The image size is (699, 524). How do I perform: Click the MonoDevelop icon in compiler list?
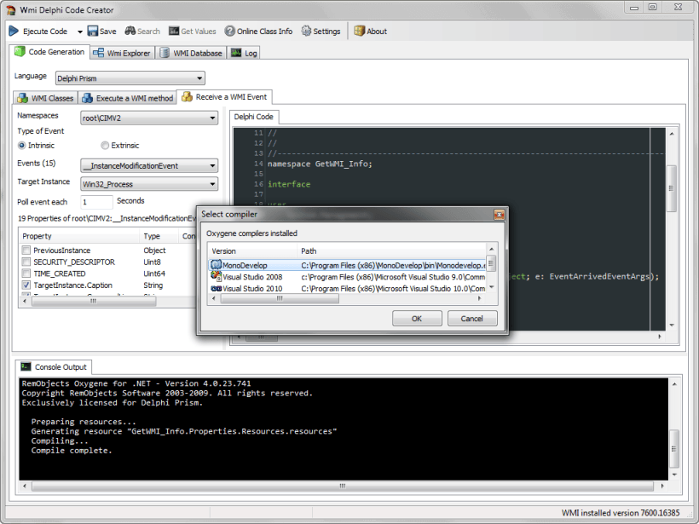tap(217, 265)
